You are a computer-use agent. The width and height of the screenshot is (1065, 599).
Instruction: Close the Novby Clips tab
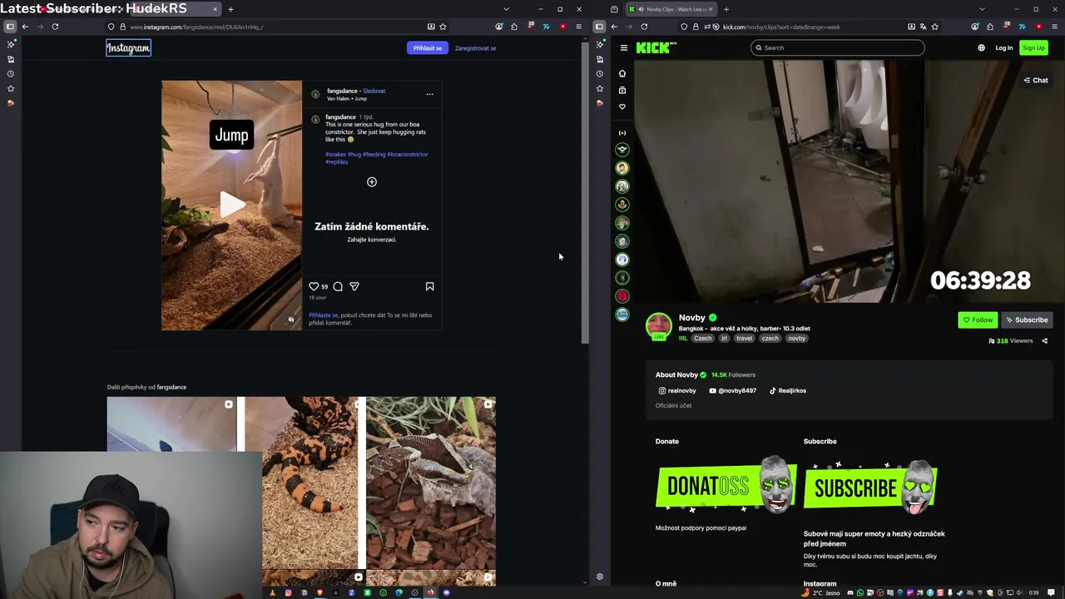711,9
